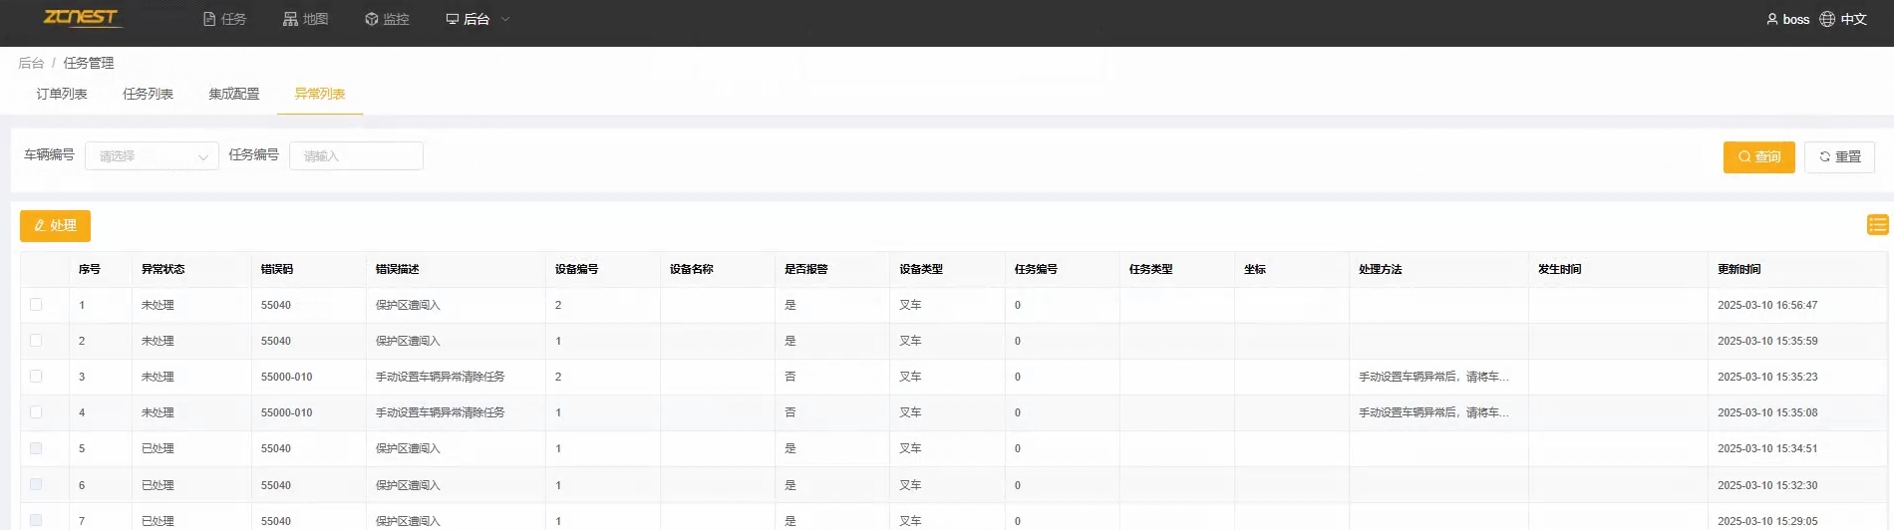
Task: Open the 监控 monitoring page
Action: (387, 19)
